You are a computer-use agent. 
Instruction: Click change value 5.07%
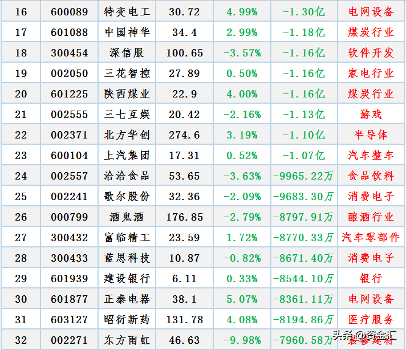(x=242, y=299)
